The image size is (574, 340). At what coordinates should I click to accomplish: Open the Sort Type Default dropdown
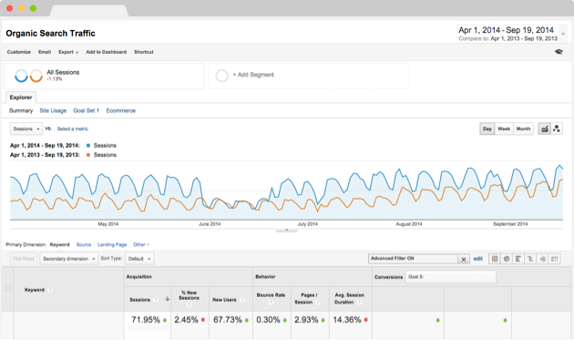[139, 259]
